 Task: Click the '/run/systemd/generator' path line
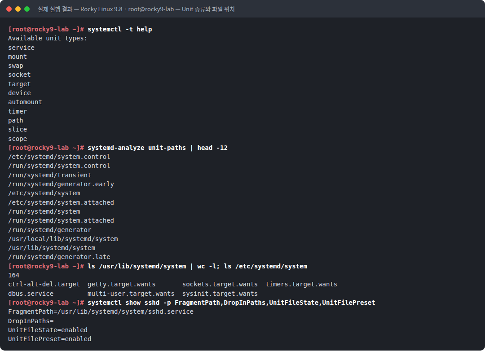(x=49, y=230)
